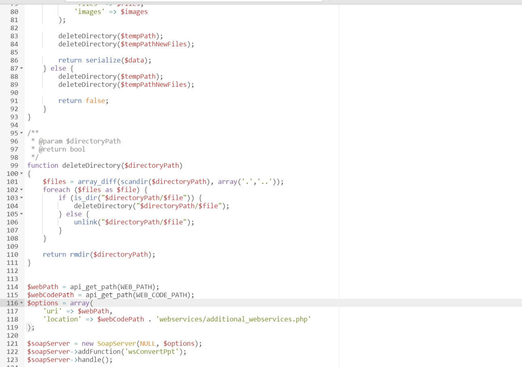
Task: Click 'foreach ($files as $file)' line
Action: pos(95,190)
